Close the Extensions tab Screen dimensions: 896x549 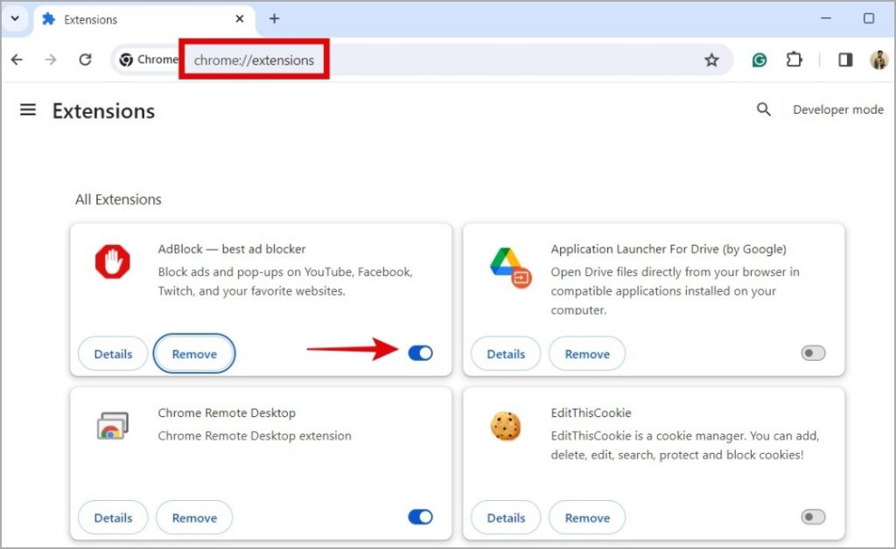240,19
